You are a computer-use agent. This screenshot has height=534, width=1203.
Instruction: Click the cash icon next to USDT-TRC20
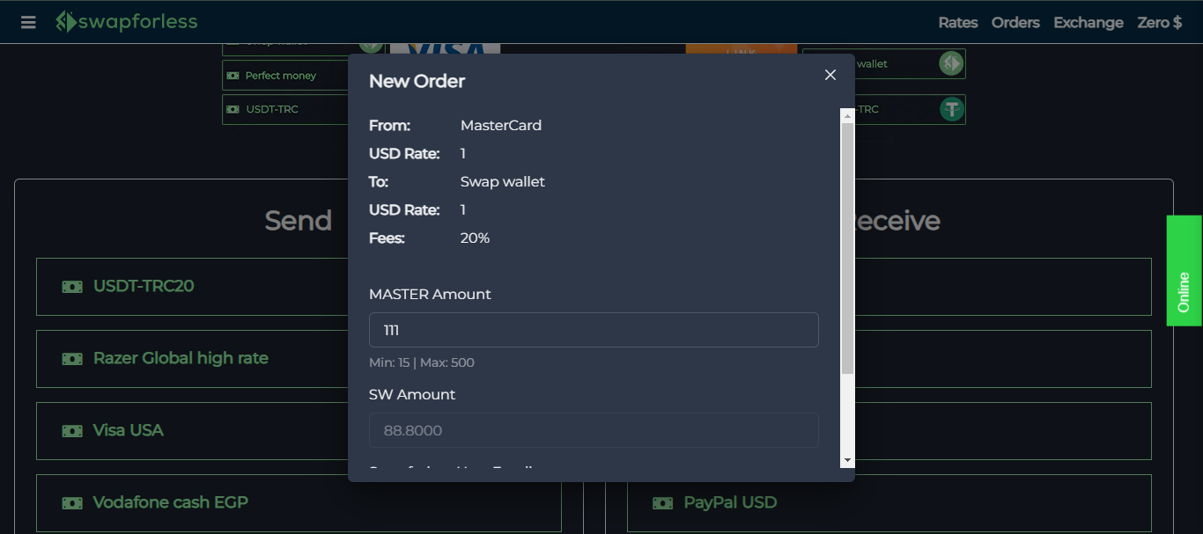tap(71, 286)
